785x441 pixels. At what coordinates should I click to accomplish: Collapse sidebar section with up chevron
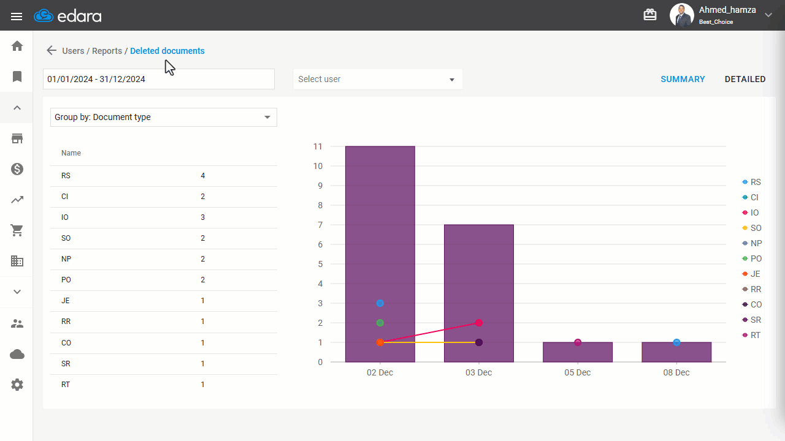17,108
